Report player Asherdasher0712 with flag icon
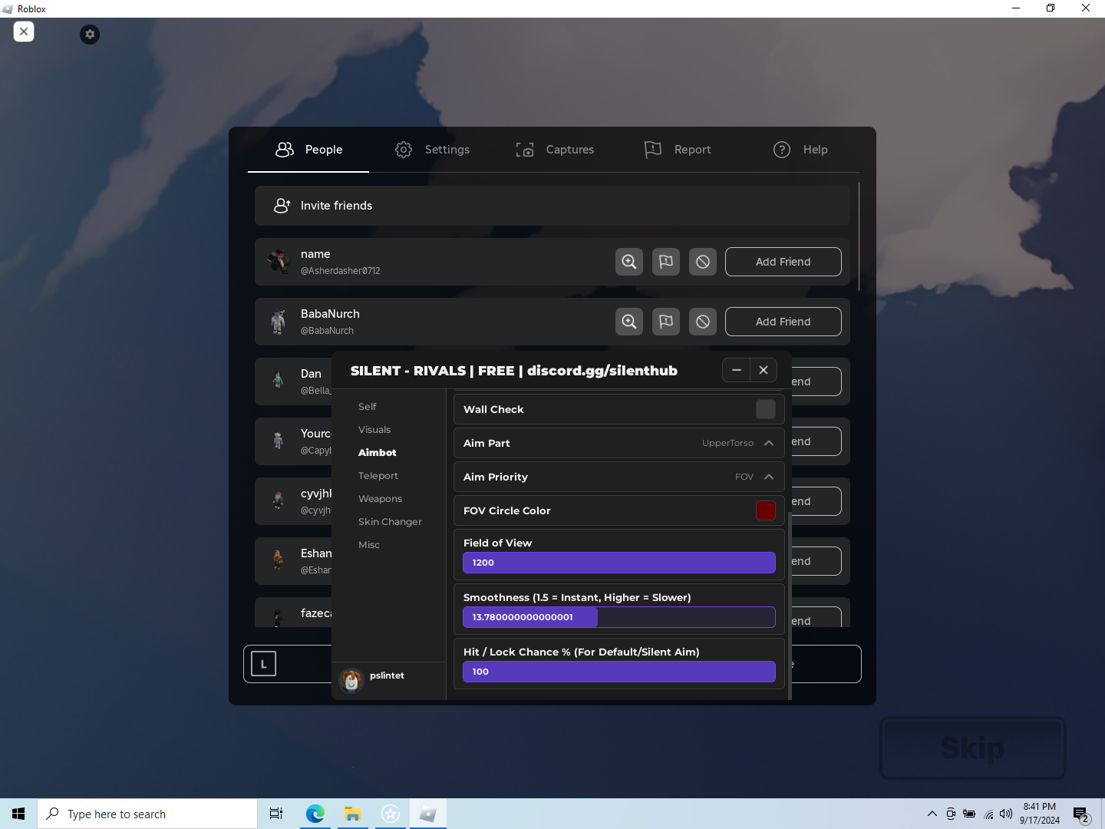This screenshot has height=829, width=1105. coord(666,262)
